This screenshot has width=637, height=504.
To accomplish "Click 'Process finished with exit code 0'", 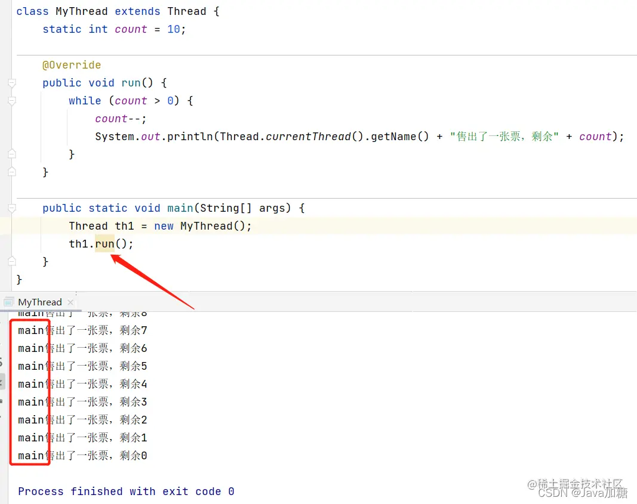I will (126, 491).
